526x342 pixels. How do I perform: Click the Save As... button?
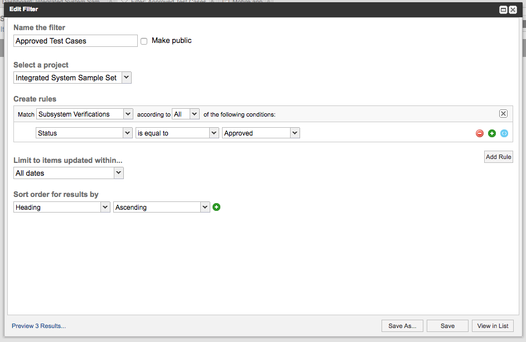pyautogui.click(x=402, y=326)
